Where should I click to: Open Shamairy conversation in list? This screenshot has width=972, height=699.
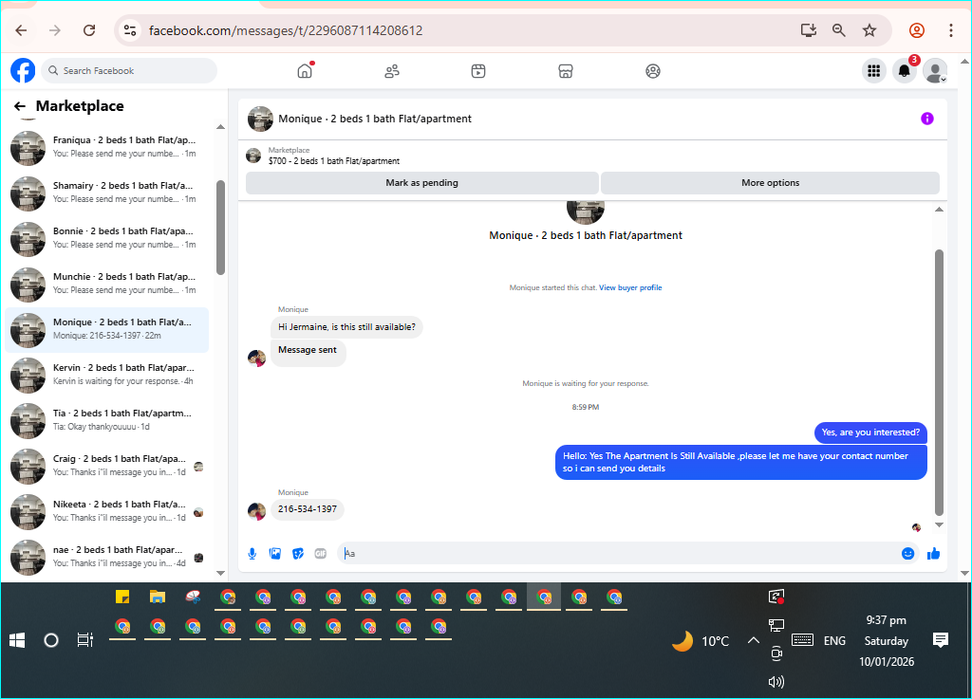point(106,193)
